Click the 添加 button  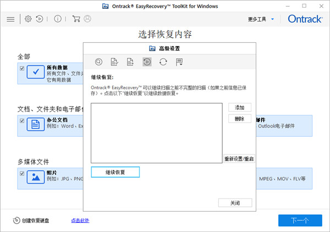240,108
